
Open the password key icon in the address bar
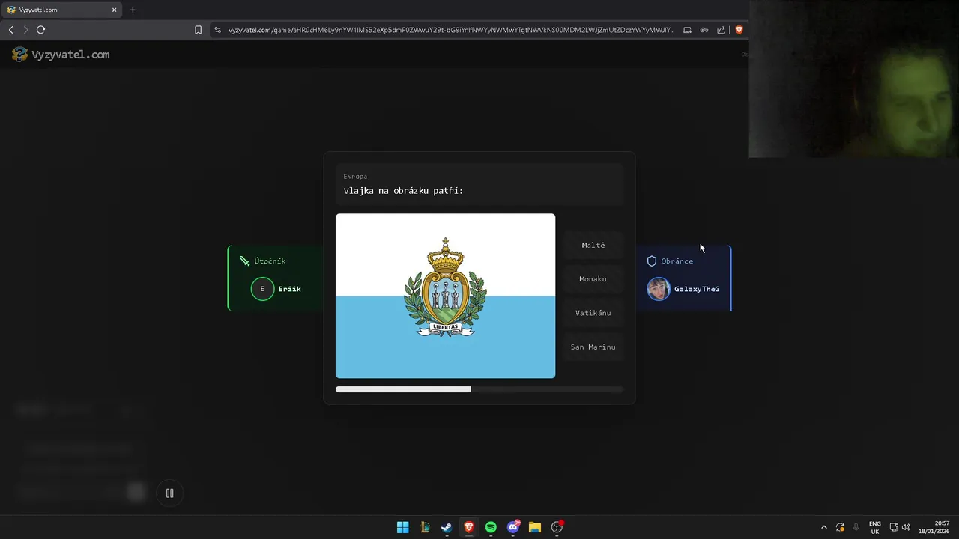704,30
